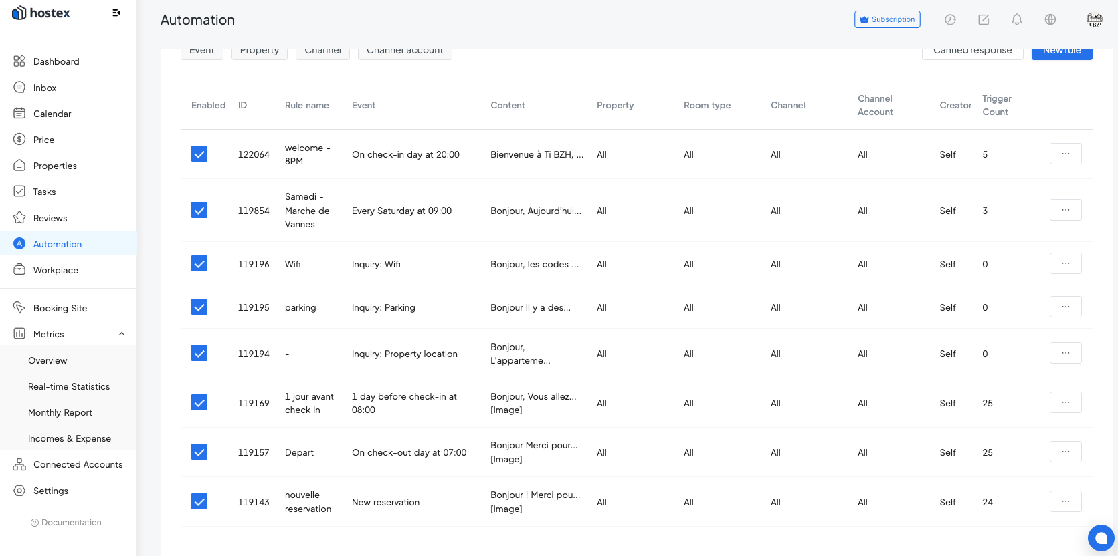Click the hostex logo
Screen dimensions: 1118x556
point(41,13)
